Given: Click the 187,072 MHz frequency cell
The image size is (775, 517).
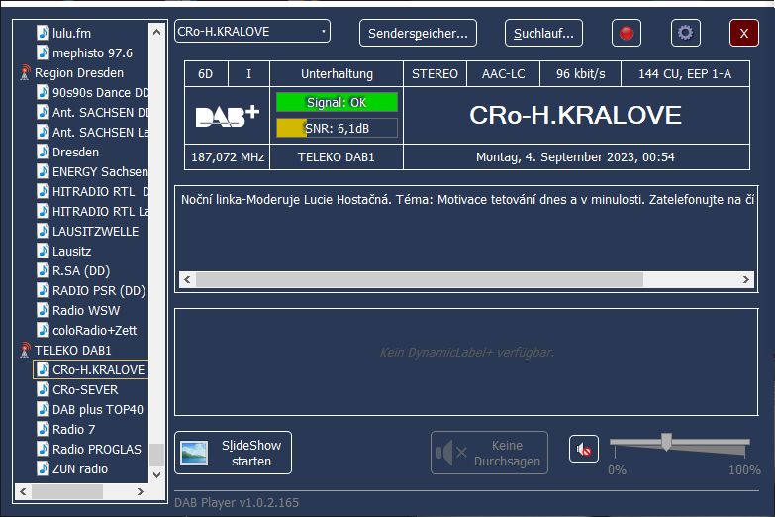Looking at the screenshot, I should [x=228, y=157].
